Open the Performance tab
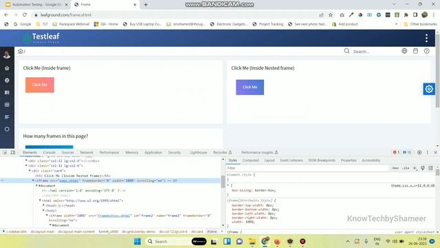The height and width of the screenshot is (248, 440). click(109, 152)
